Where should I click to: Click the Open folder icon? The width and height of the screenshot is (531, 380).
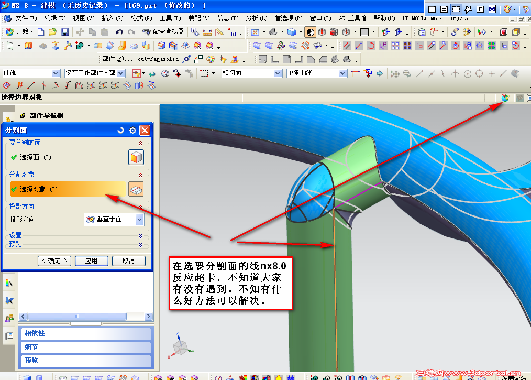click(52, 32)
